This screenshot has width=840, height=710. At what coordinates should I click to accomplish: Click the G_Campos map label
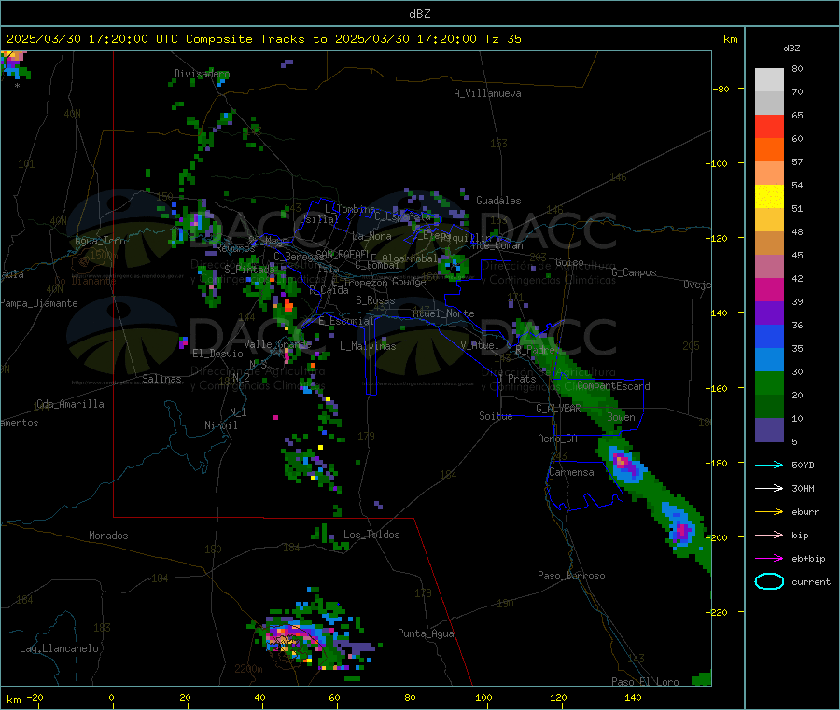coord(634,272)
